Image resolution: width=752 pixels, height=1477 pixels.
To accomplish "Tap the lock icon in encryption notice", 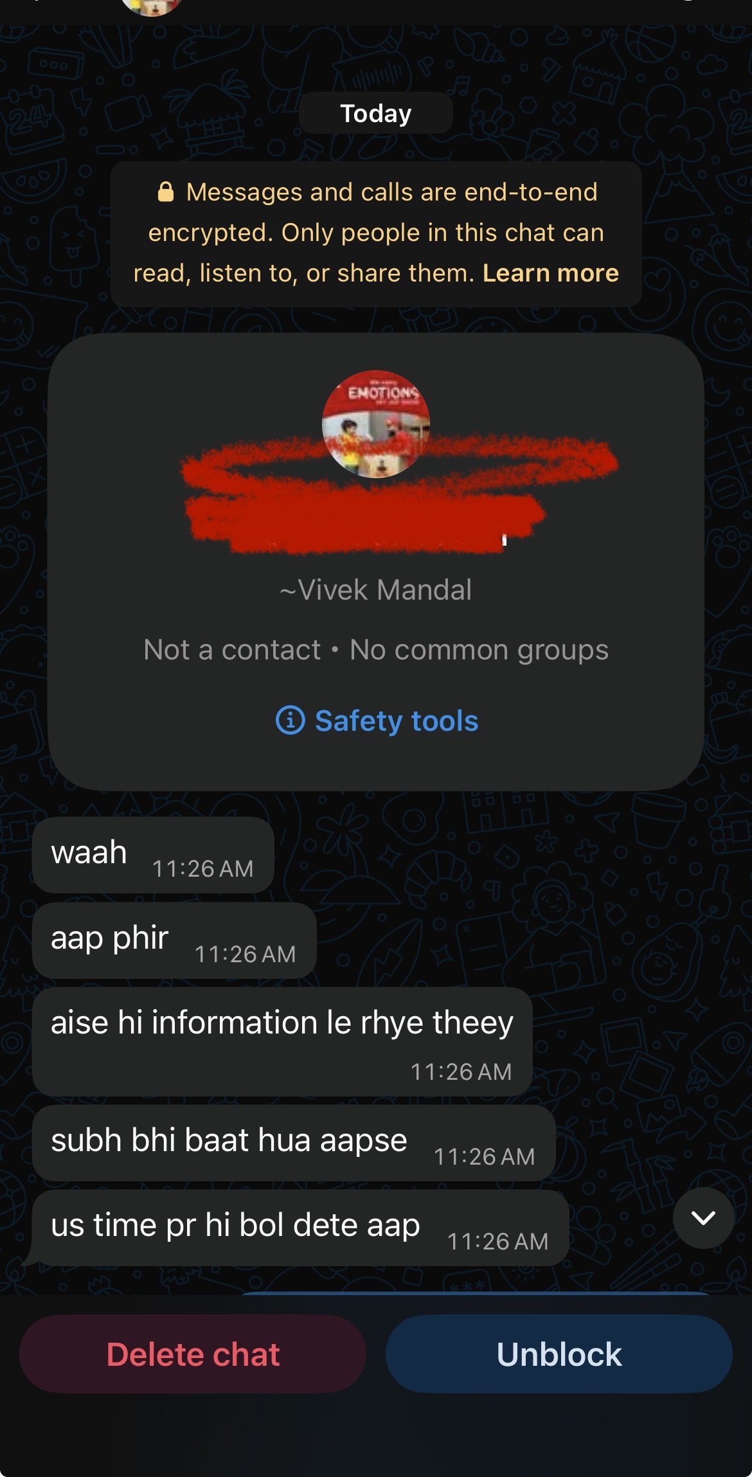I will (x=166, y=192).
